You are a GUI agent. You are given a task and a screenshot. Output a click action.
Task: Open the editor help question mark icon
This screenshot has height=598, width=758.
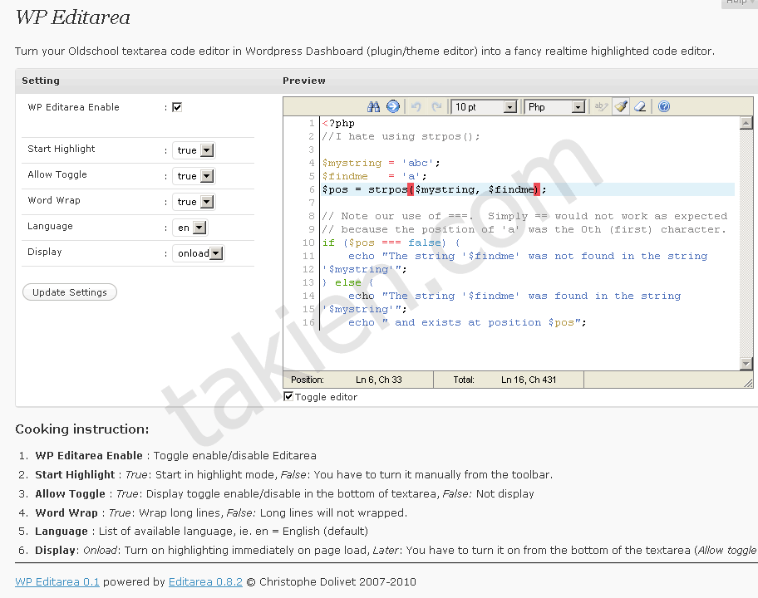click(x=664, y=107)
